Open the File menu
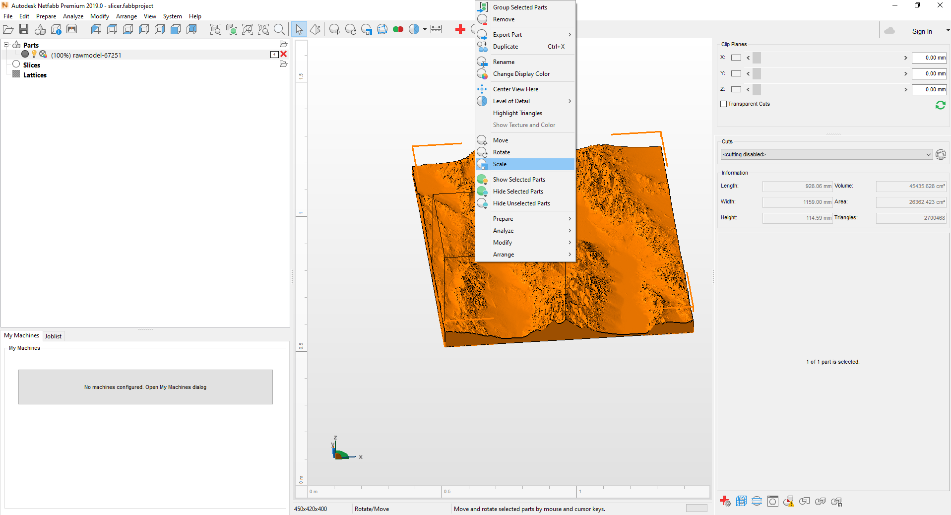951x515 pixels. pos(8,16)
